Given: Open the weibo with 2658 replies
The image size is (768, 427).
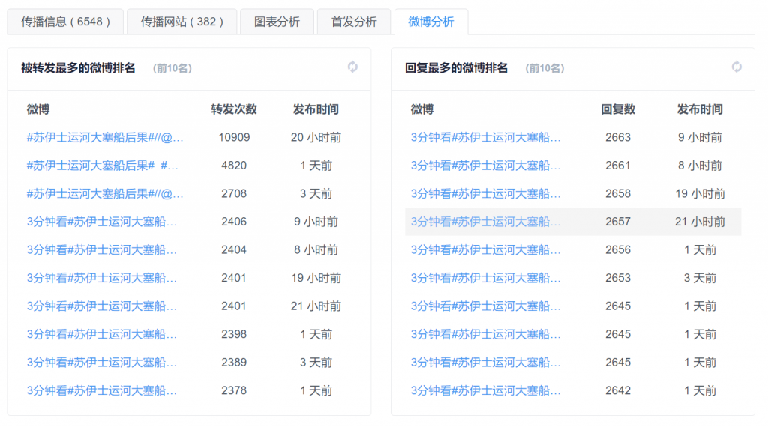Looking at the screenshot, I should 486,194.
